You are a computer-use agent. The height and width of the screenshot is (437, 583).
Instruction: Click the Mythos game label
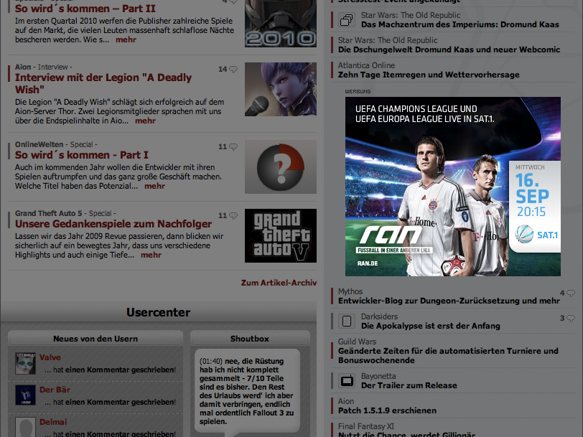(x=350, y=292)
